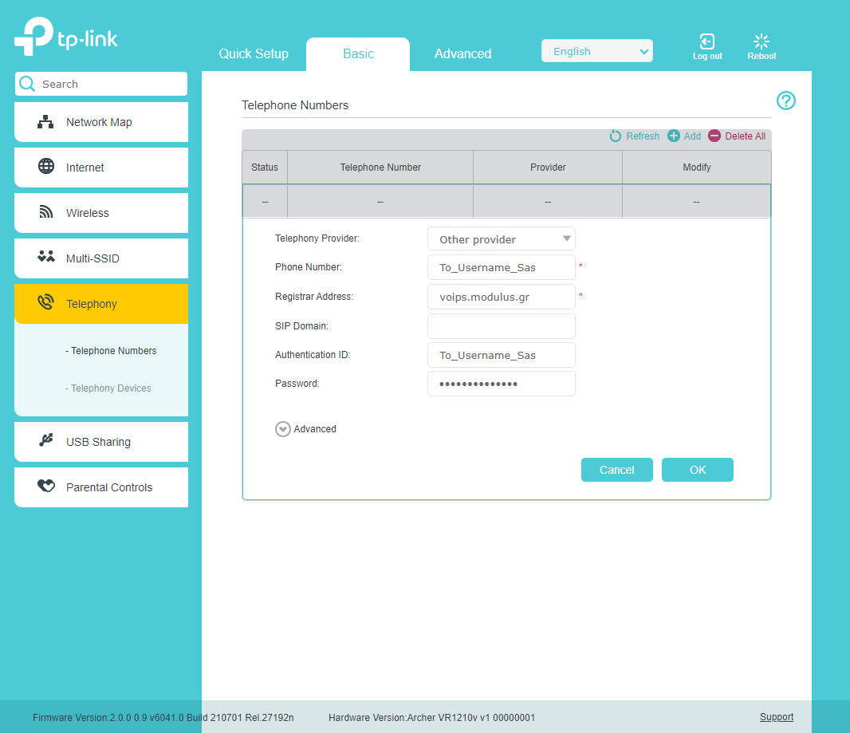The width and height of the screenshot is (850, 733).
Task: Open Parental Controls in the sidebar
Action: pos(101,487)
